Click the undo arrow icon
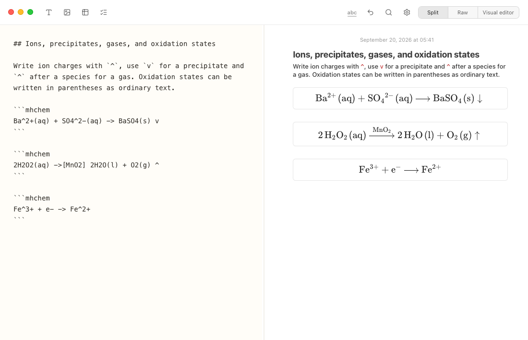 371,12
